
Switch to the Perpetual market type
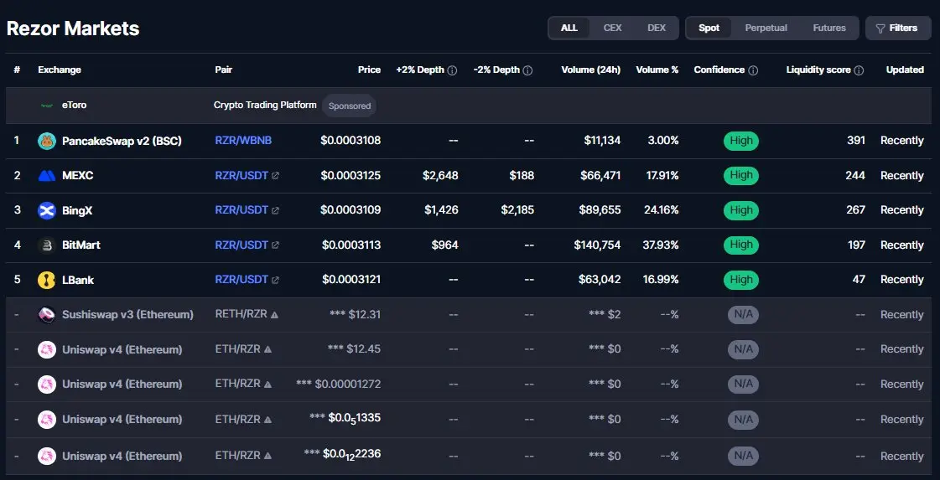[x=766, y=28]
